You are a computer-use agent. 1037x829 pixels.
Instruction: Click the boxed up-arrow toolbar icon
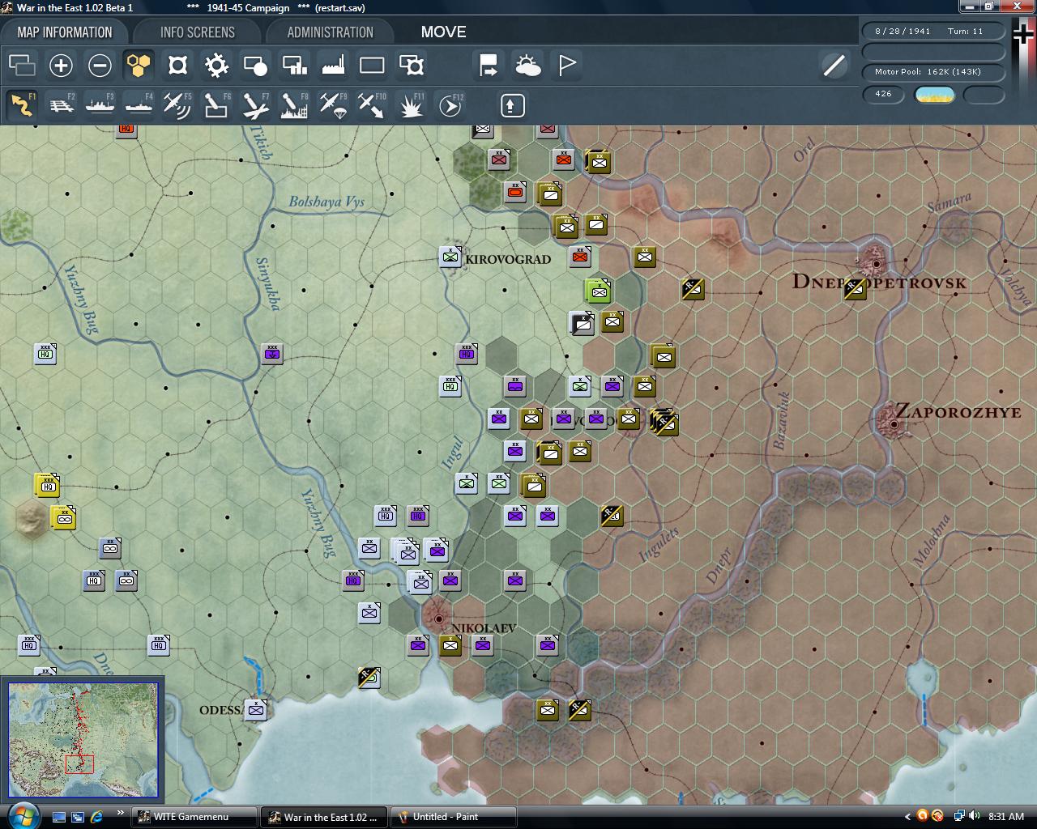[513, 105]
